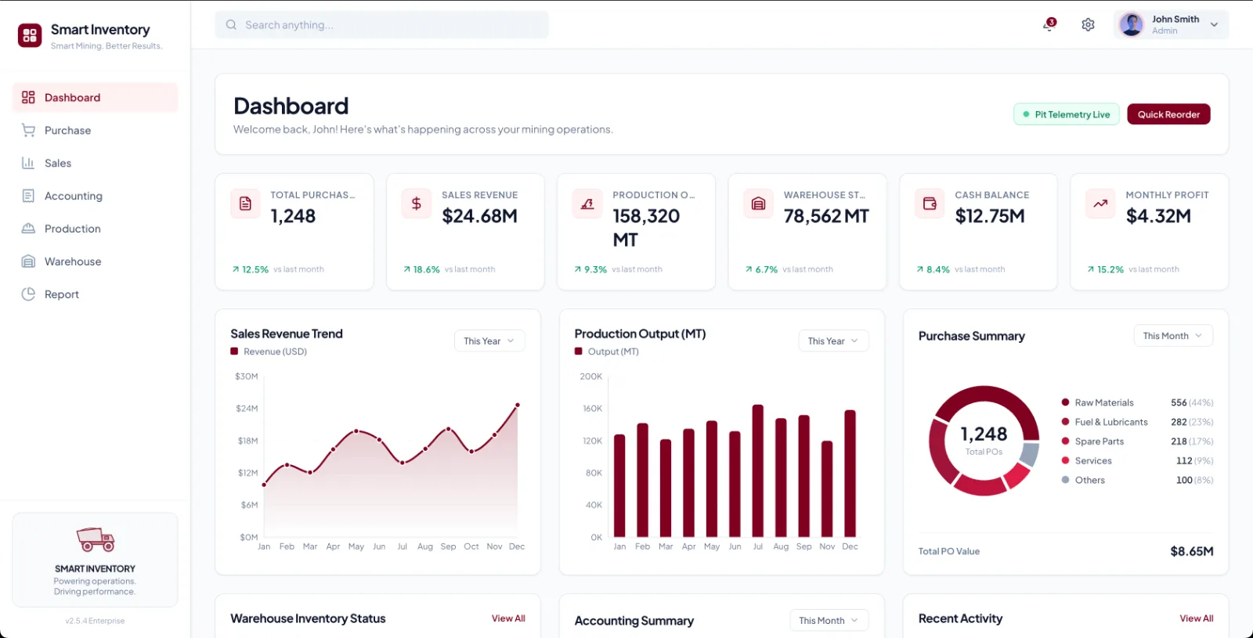Click the v2.5.4 Enterprise version text

pos(96,621)
